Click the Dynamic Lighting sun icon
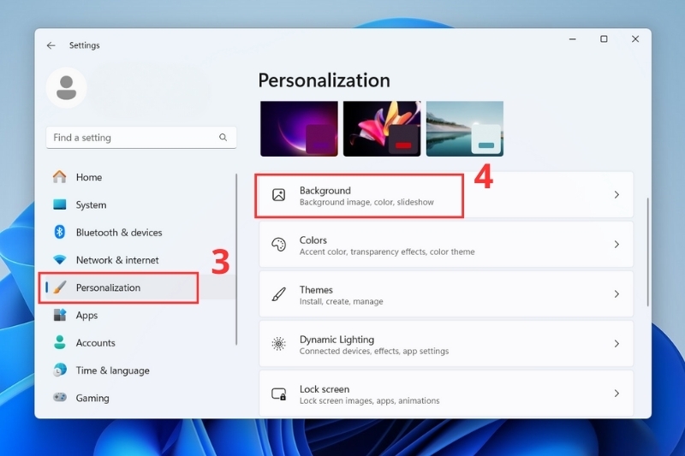This screenshot has height=456, width=685. tap(279, 344)
